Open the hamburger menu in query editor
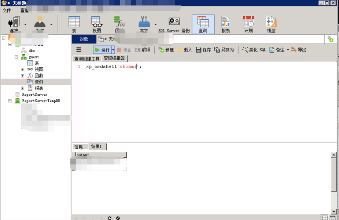Viewport: 339px width, 220px height. pos(79,50)
